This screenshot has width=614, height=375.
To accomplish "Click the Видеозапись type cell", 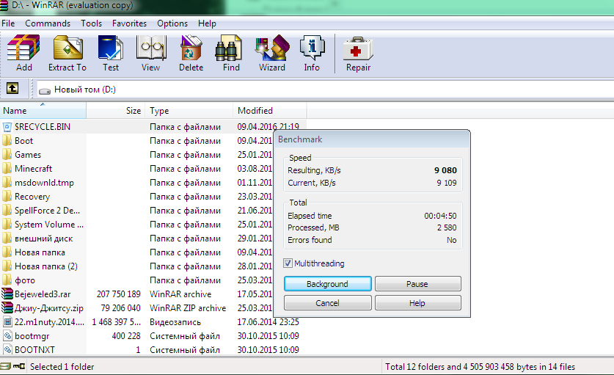I will [x=175, y=322].
